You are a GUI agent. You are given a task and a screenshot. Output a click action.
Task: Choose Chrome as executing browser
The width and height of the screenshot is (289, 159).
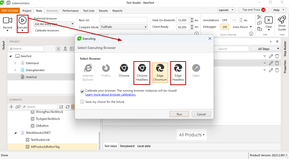[124, 71]
